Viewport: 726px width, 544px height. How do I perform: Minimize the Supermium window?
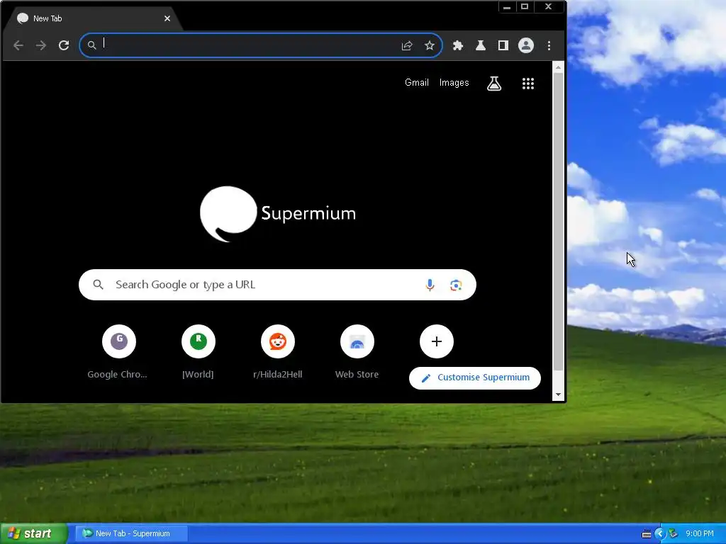click(507, 7)
